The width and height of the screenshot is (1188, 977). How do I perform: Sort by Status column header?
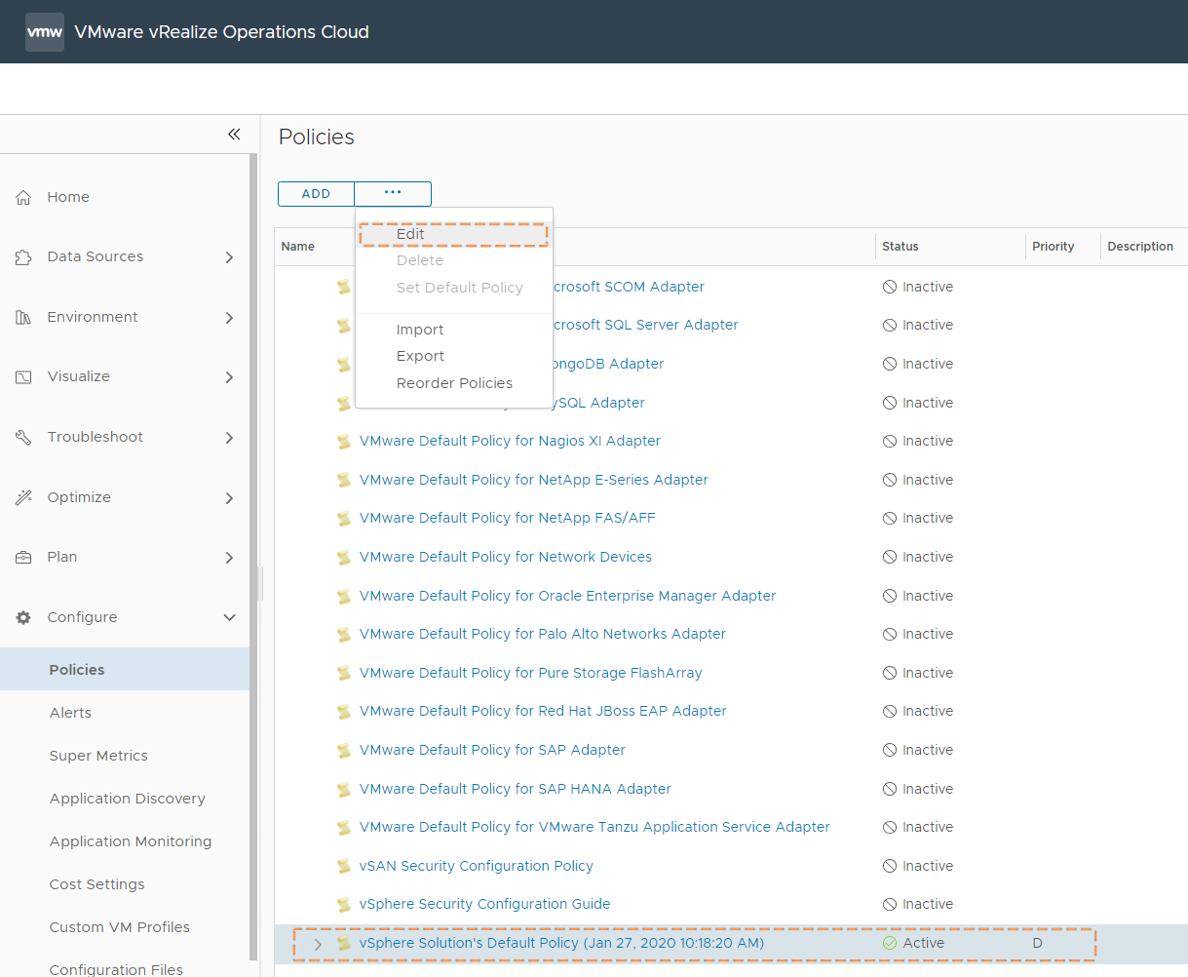click(901, 247)
